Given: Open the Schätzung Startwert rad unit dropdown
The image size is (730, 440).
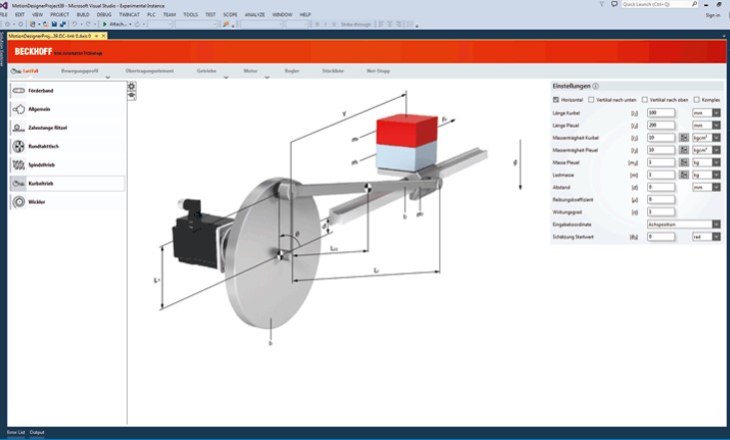Looking at the screenshot, I should 716,236.
